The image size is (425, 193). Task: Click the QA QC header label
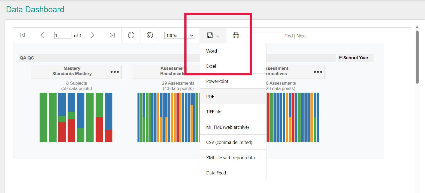point(27,58)
